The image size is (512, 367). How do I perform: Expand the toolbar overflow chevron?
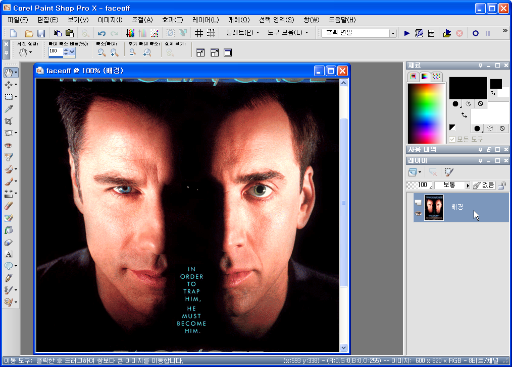tap(505, 31)
